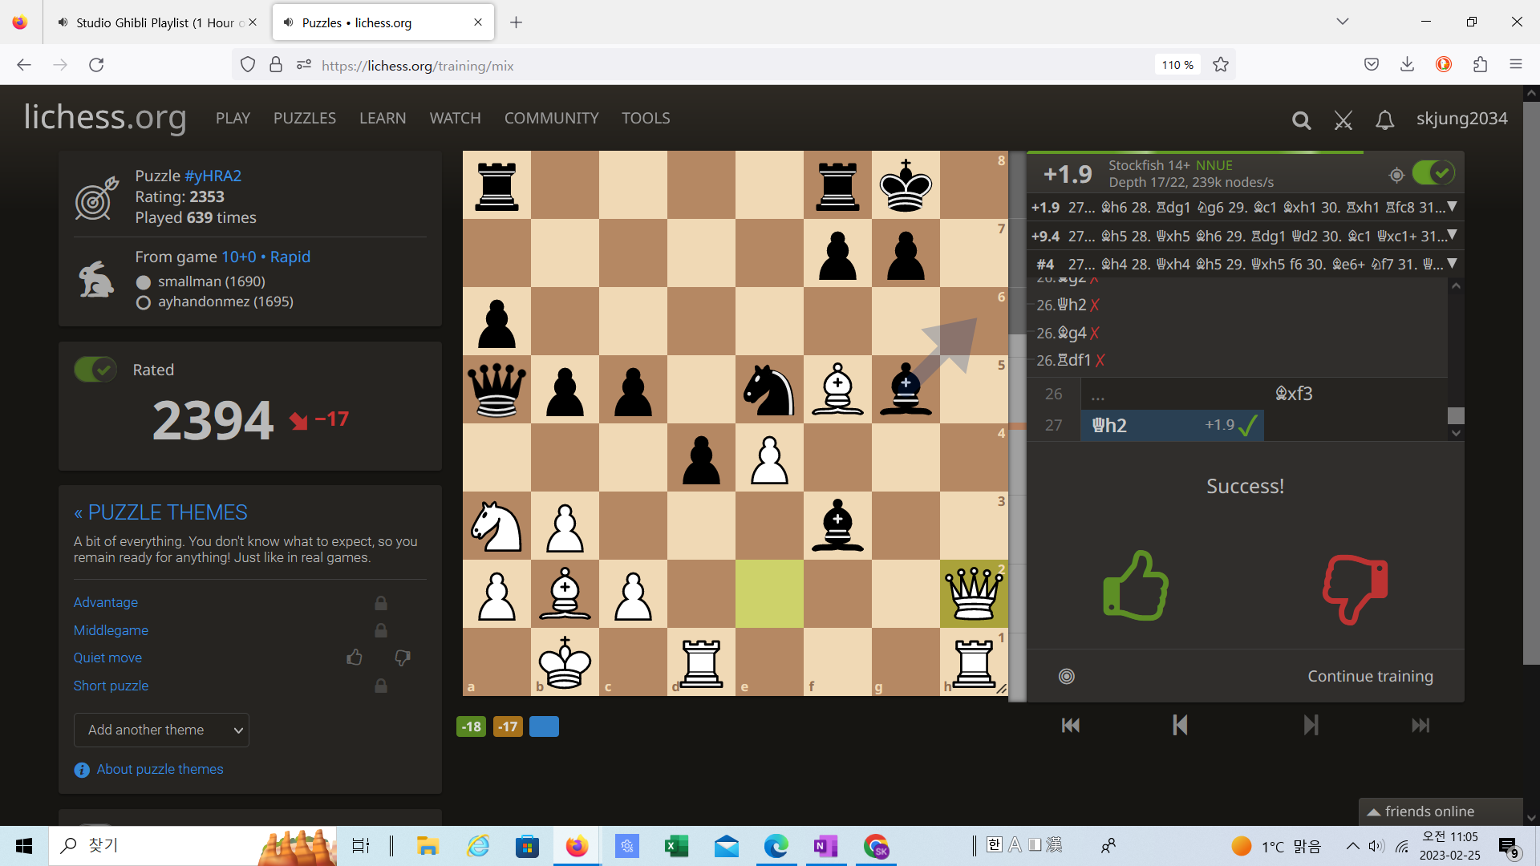Open the PUZZLES menu
This screenshot has width=1540, height=866.
(x=305, y=118)
